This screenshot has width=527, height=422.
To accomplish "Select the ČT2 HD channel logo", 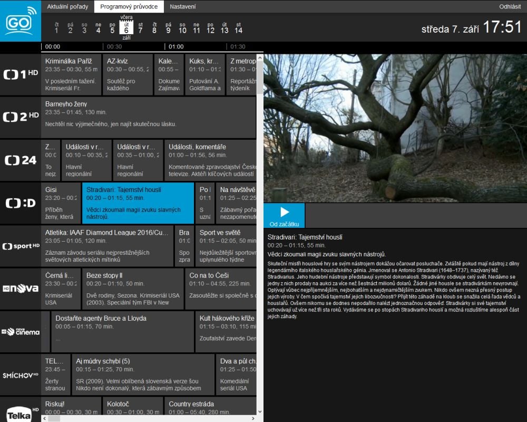I will [21, 117].
